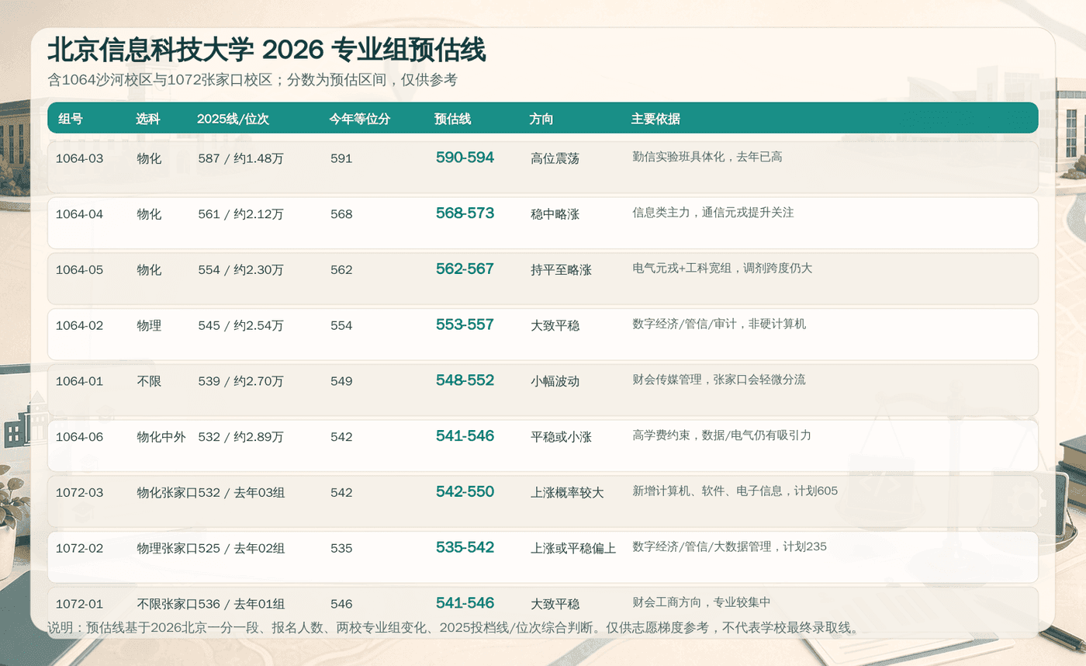This screenshot has width=1086, height=666.
Task: Select group number 1064-06
Action: (x=79, y=437)
